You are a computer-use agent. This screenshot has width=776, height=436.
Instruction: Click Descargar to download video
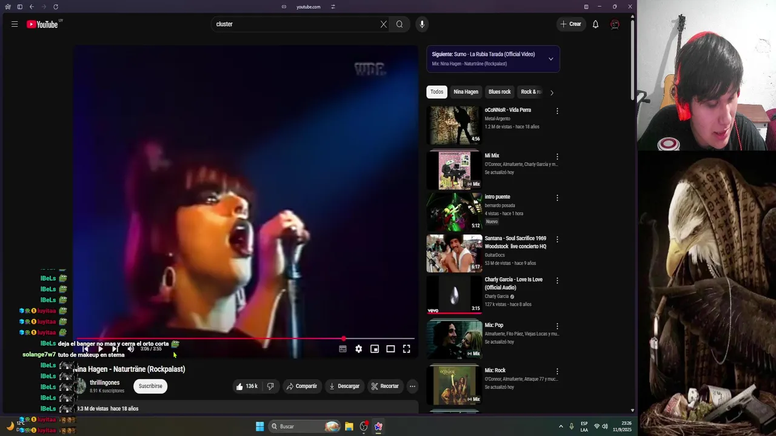click(344, 386)
